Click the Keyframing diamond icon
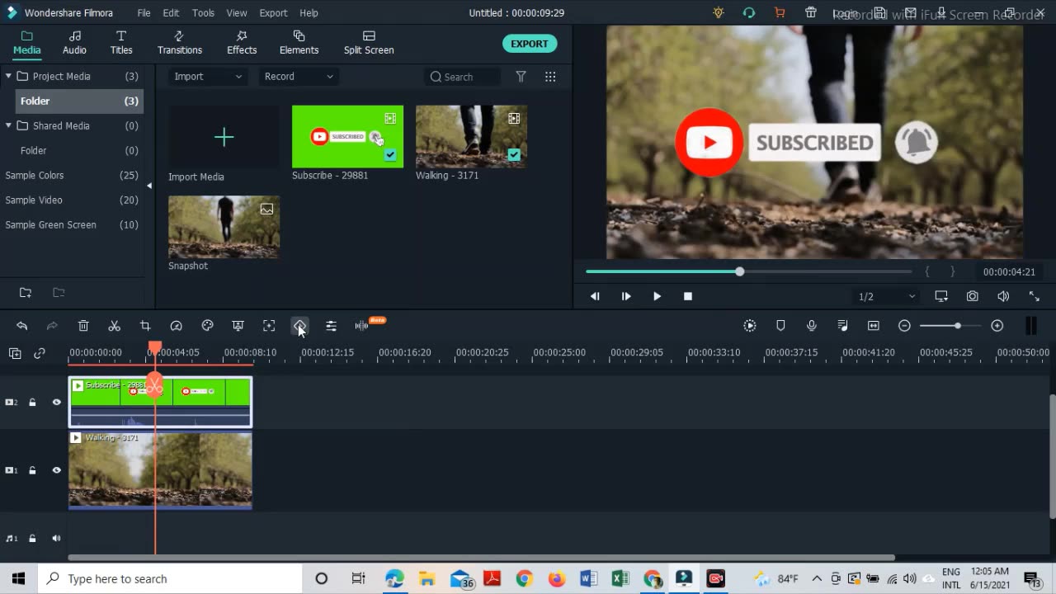1056x594 pixels. point(299,326)
